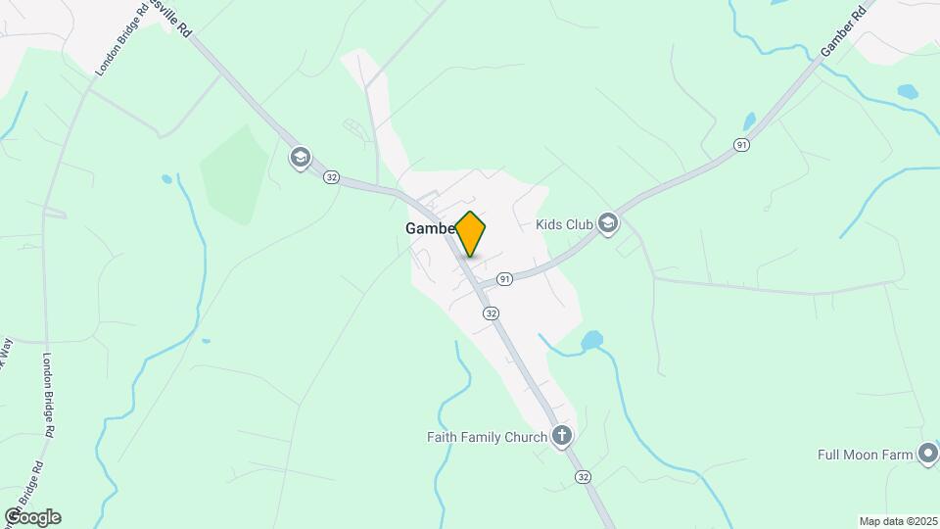This screenshot has height=529, width=940.
Task: Click the Route 32 shield near Faith Family Church
Action: tap(583, 477)
